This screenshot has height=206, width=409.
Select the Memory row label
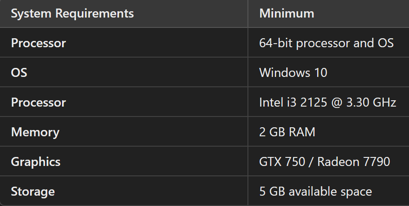coord(35,132)
